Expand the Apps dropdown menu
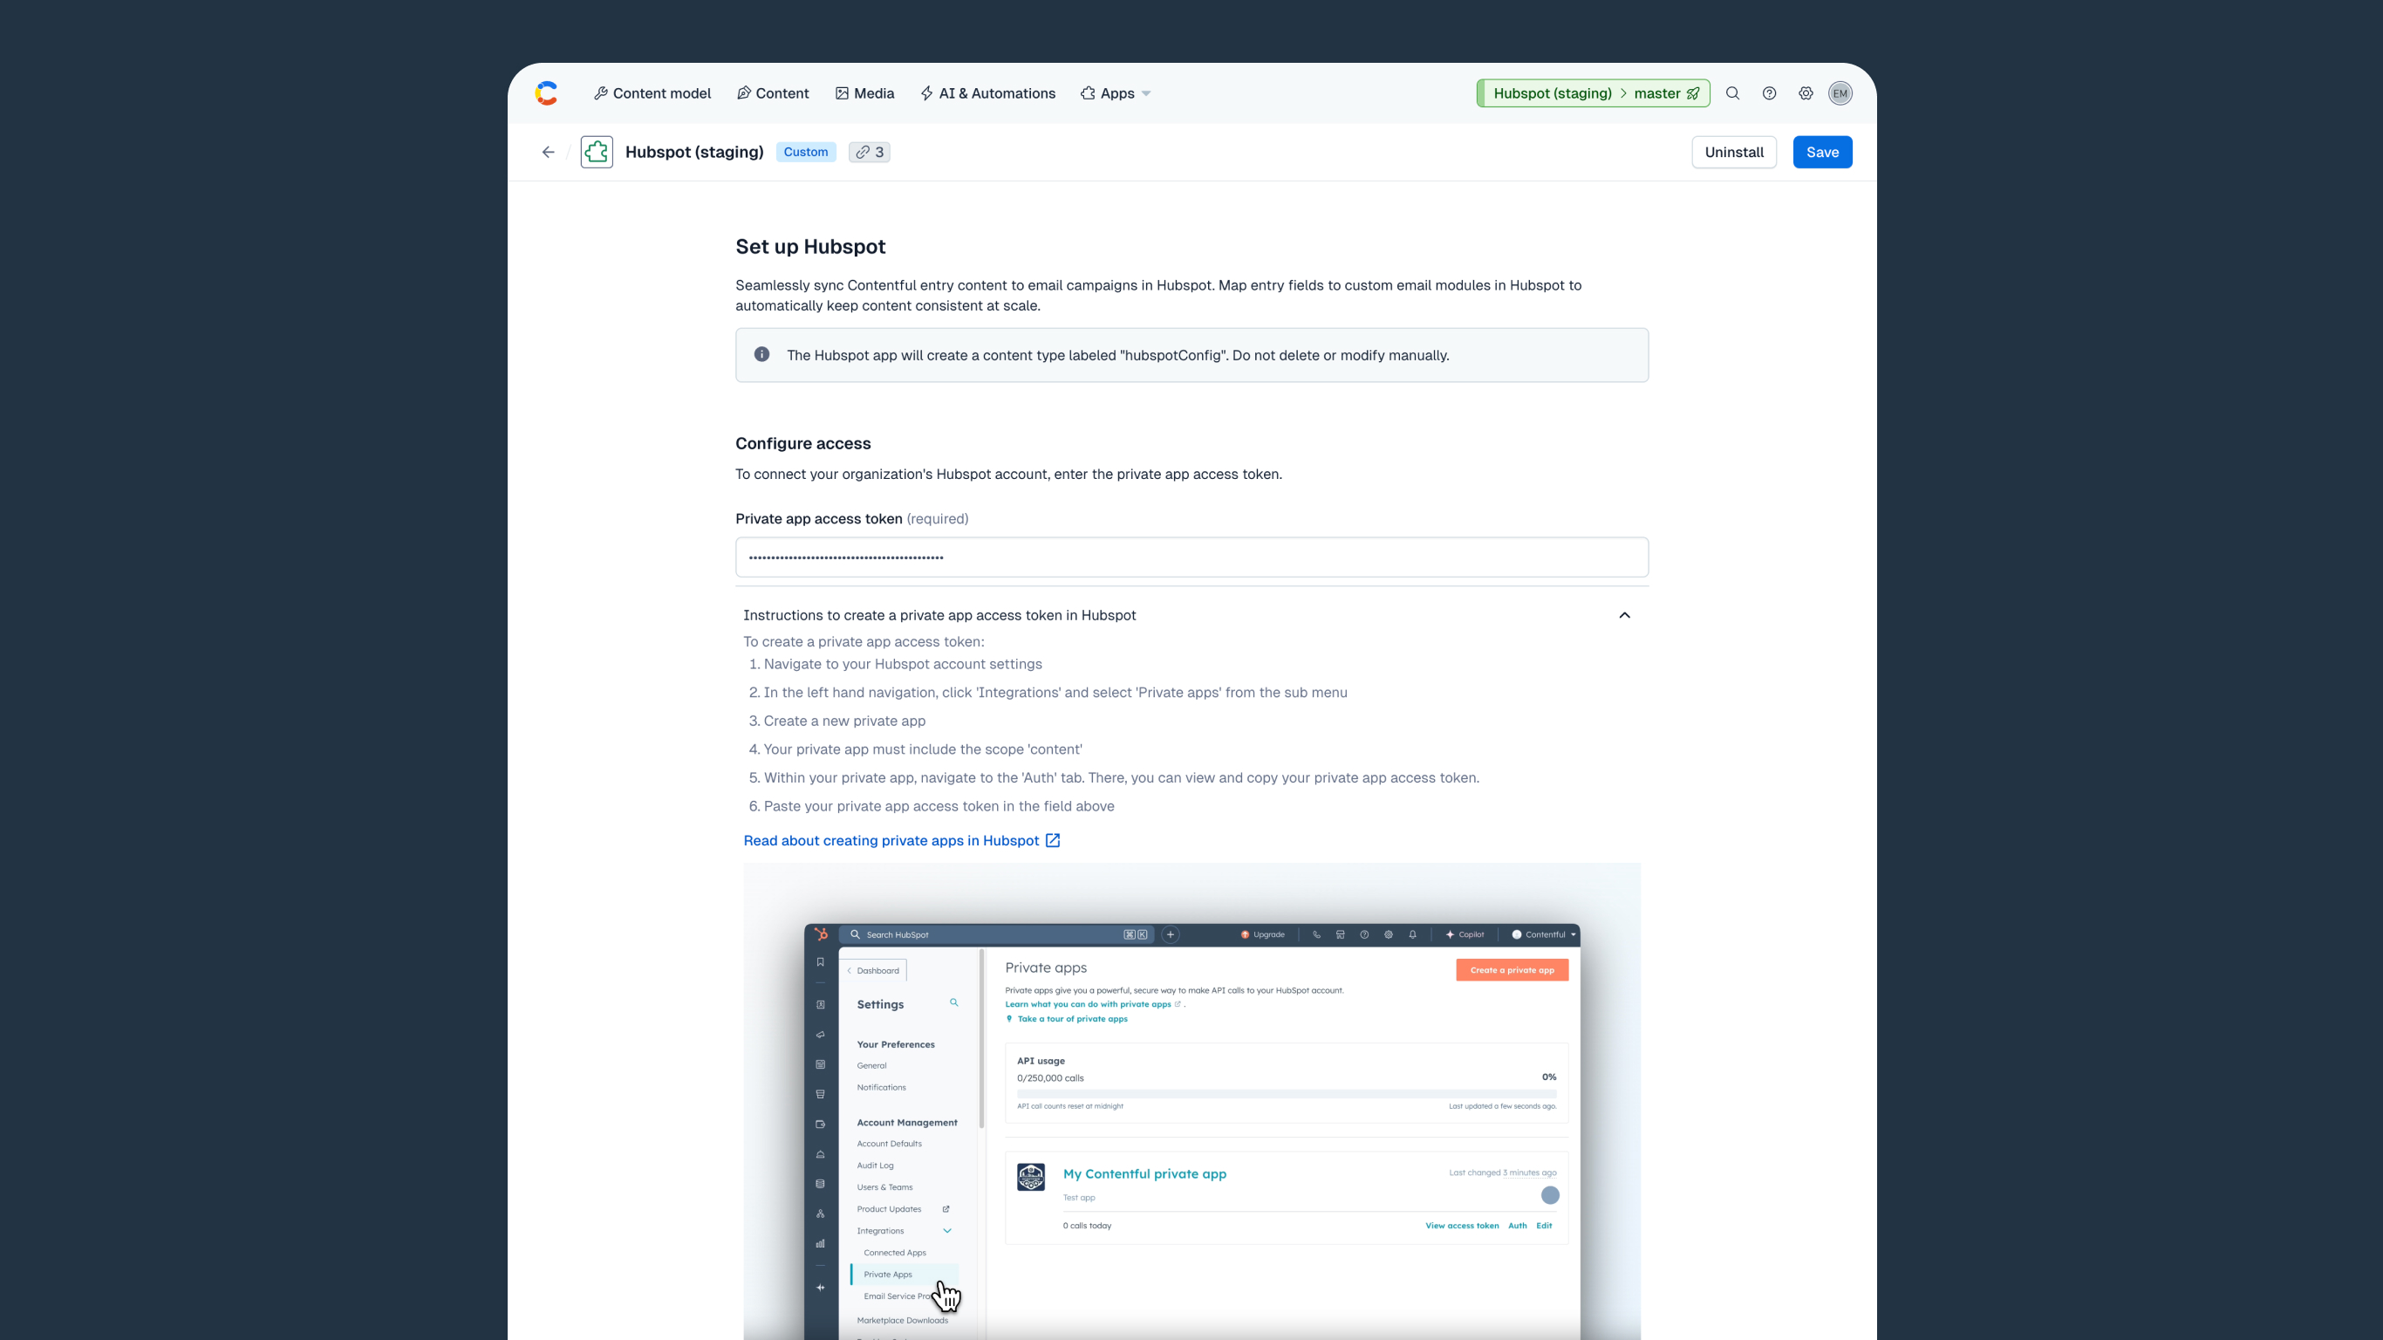This screenshot has width=2383, height=1340. coord(1116,93)
